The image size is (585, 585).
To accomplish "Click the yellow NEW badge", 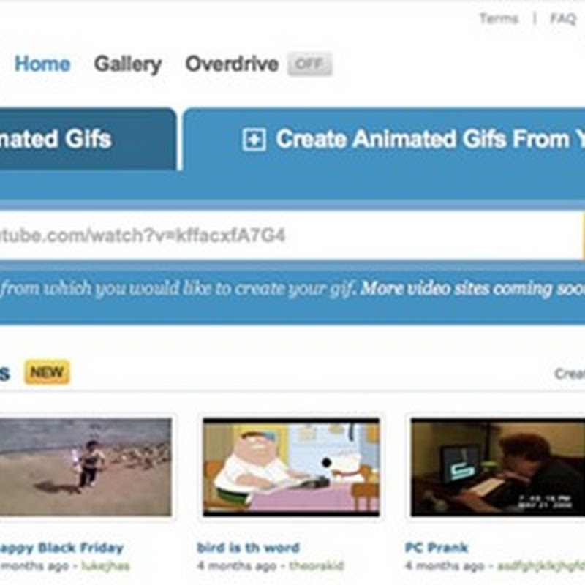I will click(47, 372).
